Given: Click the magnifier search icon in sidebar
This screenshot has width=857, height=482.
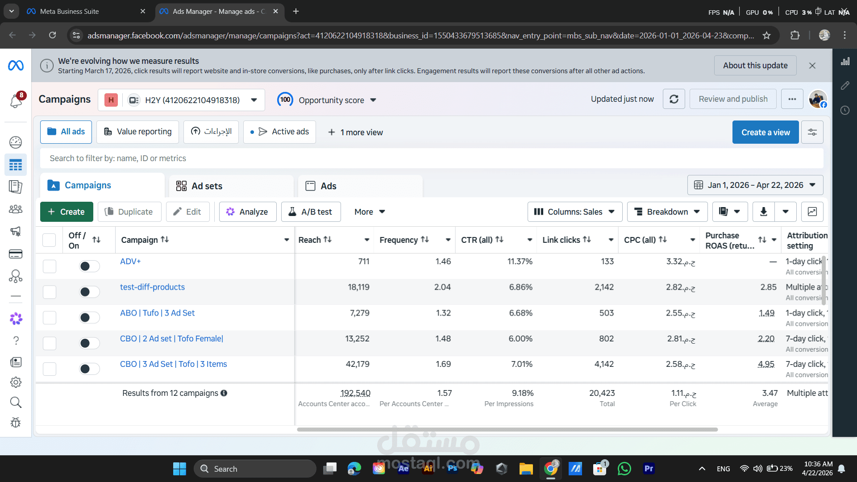Looking at the screenshot, I should 16,403.
